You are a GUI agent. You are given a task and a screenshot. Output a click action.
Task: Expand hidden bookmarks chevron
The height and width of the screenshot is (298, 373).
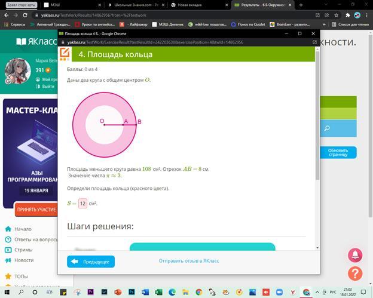[x=324, y=24]
